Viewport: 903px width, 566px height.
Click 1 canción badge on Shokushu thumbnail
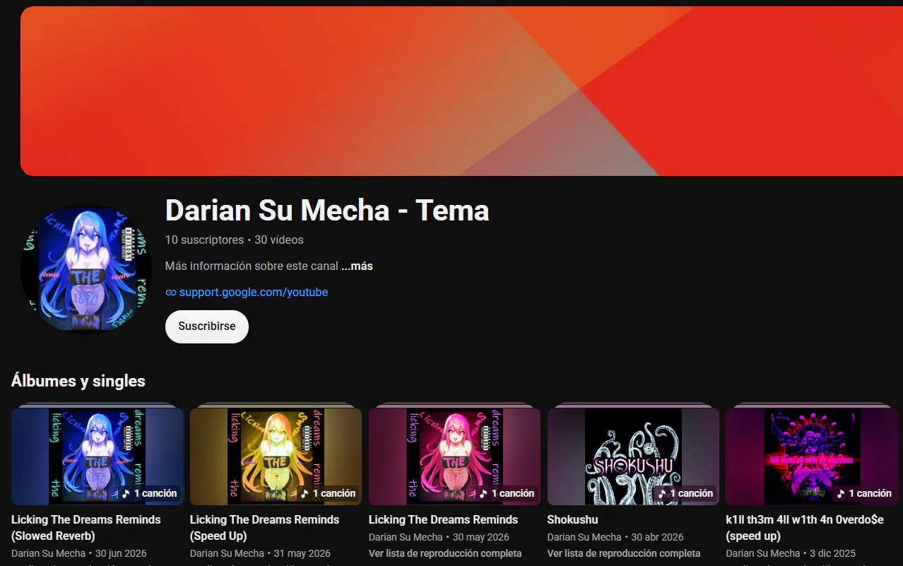point(685,493)
